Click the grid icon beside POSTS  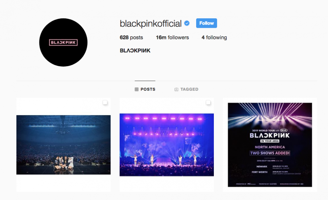(136, 90)
